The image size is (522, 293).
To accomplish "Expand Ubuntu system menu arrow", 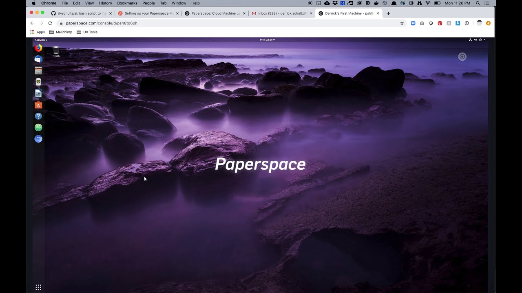I will tap(484, 40).
